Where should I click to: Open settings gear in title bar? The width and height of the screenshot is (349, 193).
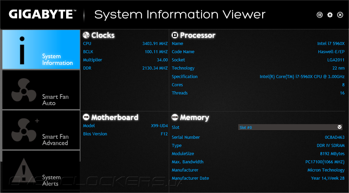(x=330, y=15)
